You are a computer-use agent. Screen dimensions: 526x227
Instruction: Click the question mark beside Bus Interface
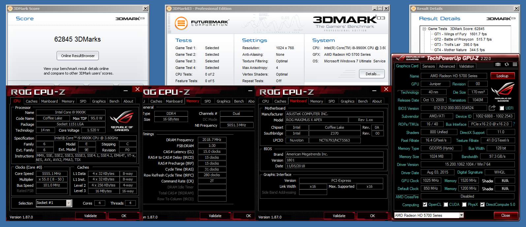[x=514, y=124]
